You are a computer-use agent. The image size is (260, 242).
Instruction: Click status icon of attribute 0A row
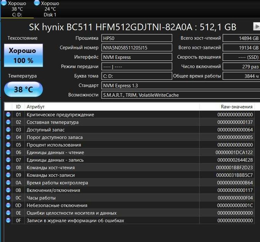click(x=8, y=182)
